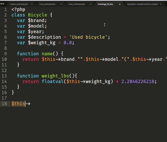
Task: Click the 'class' keyword on line 2
Action: (x=18, y=15)
